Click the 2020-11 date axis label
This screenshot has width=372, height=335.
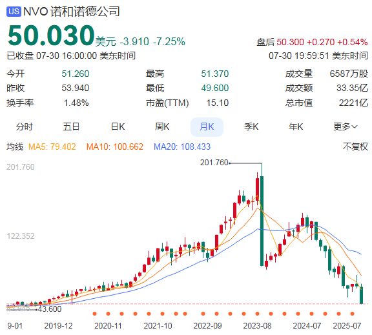pos(108,326)
